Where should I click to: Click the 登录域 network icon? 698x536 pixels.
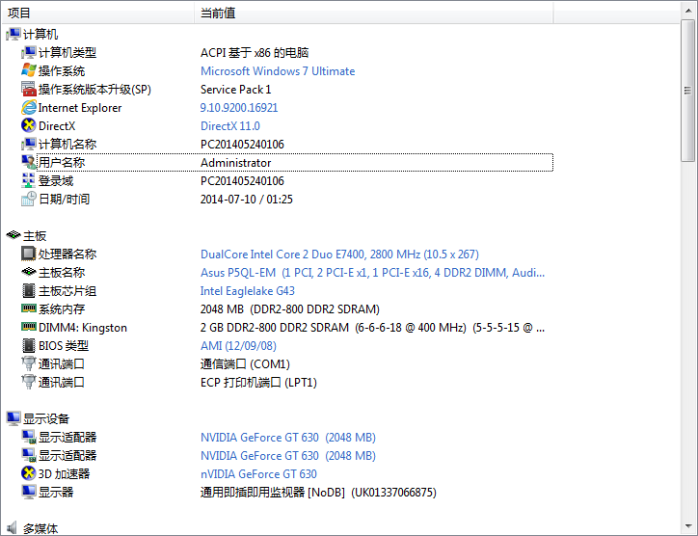tap(29, 180)
